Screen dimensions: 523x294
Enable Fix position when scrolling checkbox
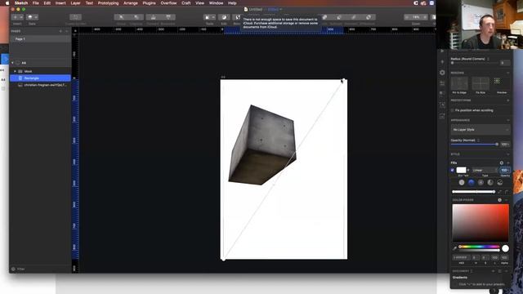[453, 110]
